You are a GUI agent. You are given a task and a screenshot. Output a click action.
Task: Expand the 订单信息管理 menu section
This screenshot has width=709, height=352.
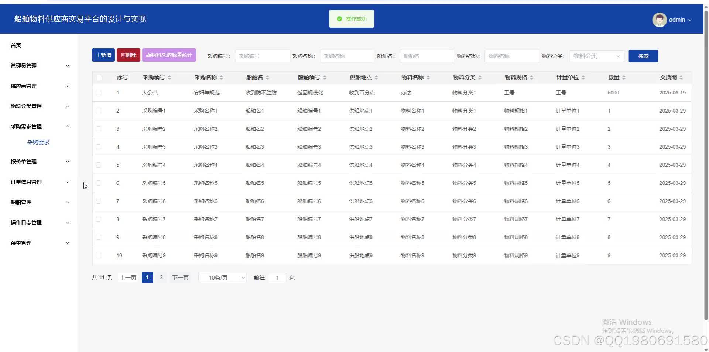pyautogui.click(x=38, y=182)
